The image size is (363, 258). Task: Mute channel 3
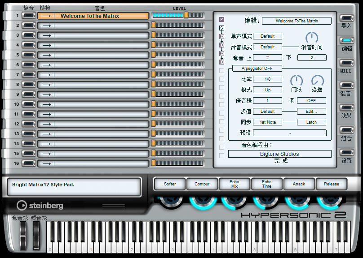point(29,35)
